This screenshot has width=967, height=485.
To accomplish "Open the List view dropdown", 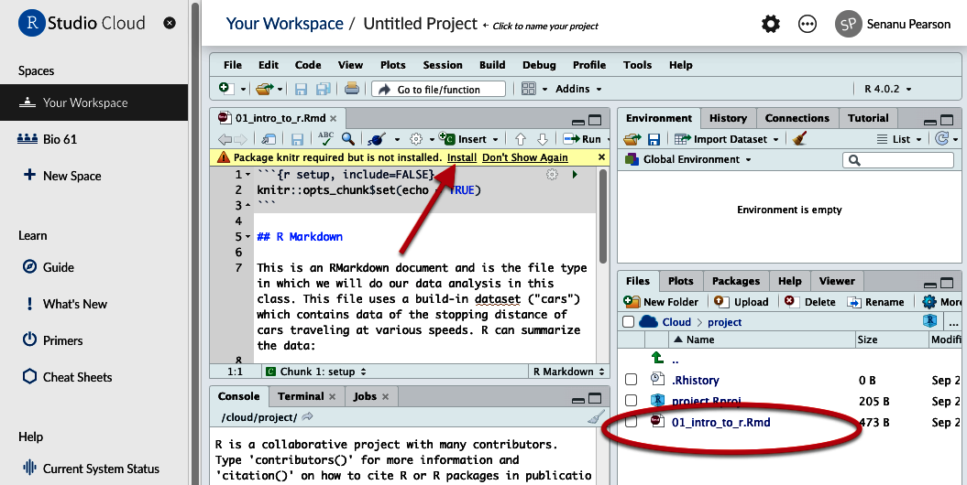I will tap(898, 139).
